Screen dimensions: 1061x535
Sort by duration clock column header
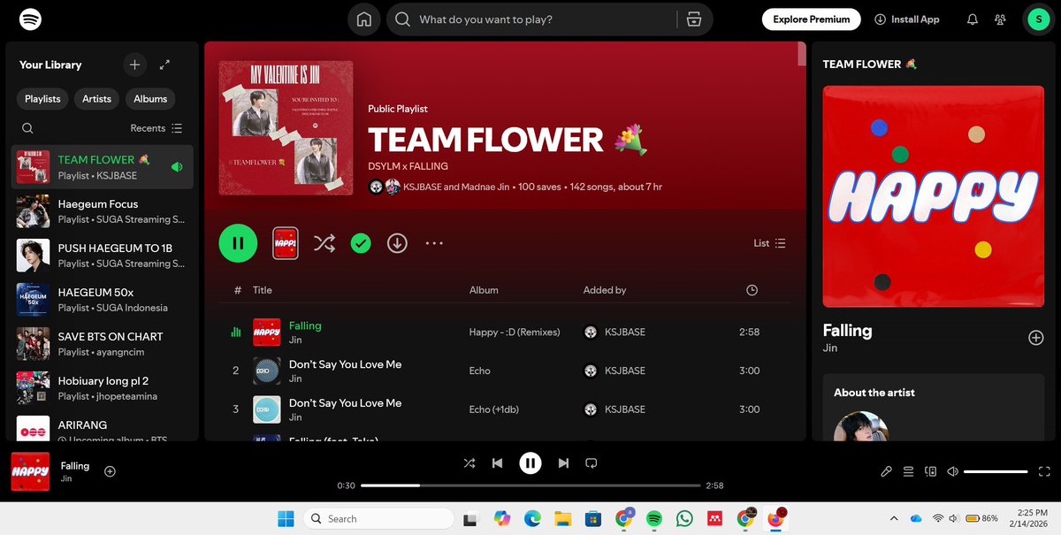752,290
